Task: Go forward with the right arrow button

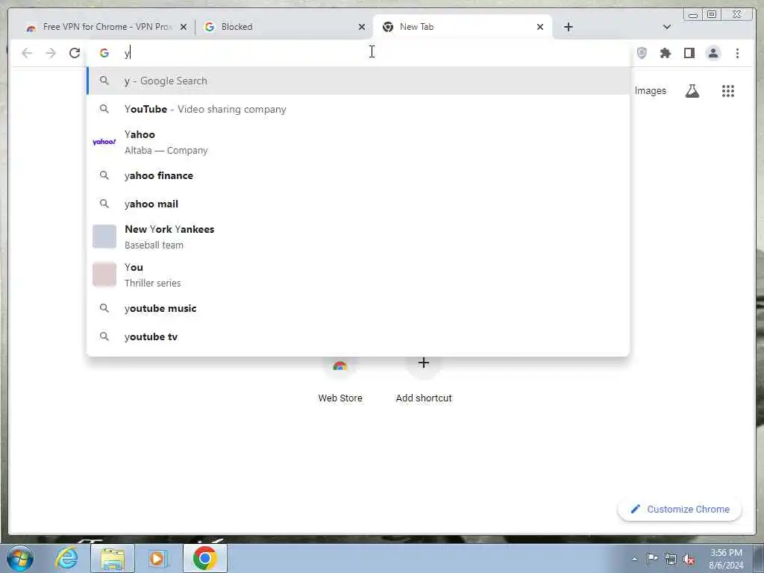Action: 51,53
